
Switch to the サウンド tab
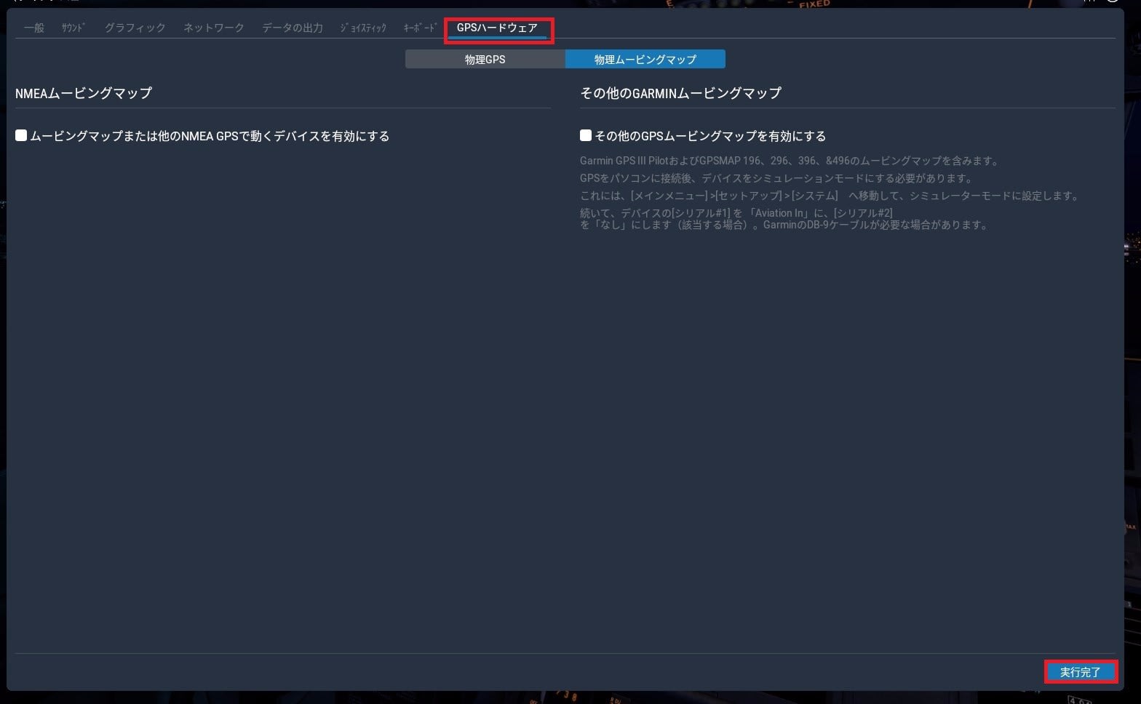[x=73, y=28]
